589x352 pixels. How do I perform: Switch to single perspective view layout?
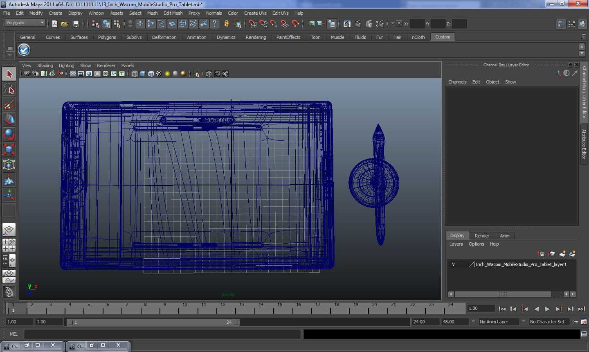pos(9,230)
